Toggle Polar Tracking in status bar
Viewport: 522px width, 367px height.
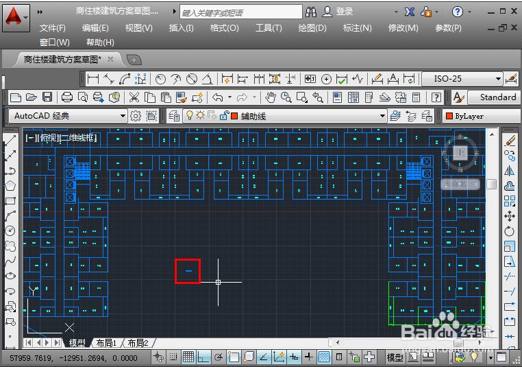pyautogui.click(x=218, y=357)
